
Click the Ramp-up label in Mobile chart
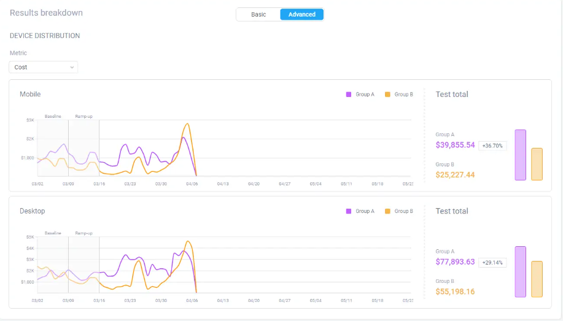click(x=83, y=117)
